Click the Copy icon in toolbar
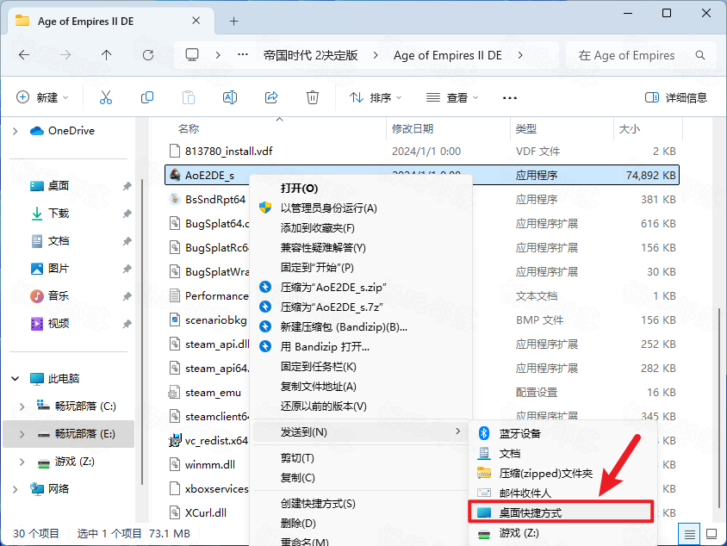This screenshot has height=546, width=727. (147, 98)
